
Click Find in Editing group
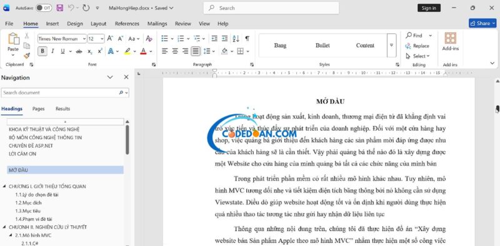(414, 36)
